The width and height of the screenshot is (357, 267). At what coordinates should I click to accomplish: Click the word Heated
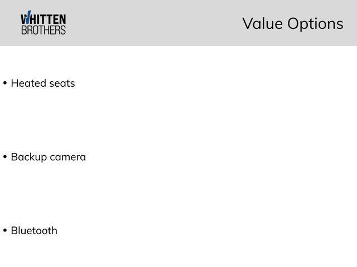coord(28,83)
